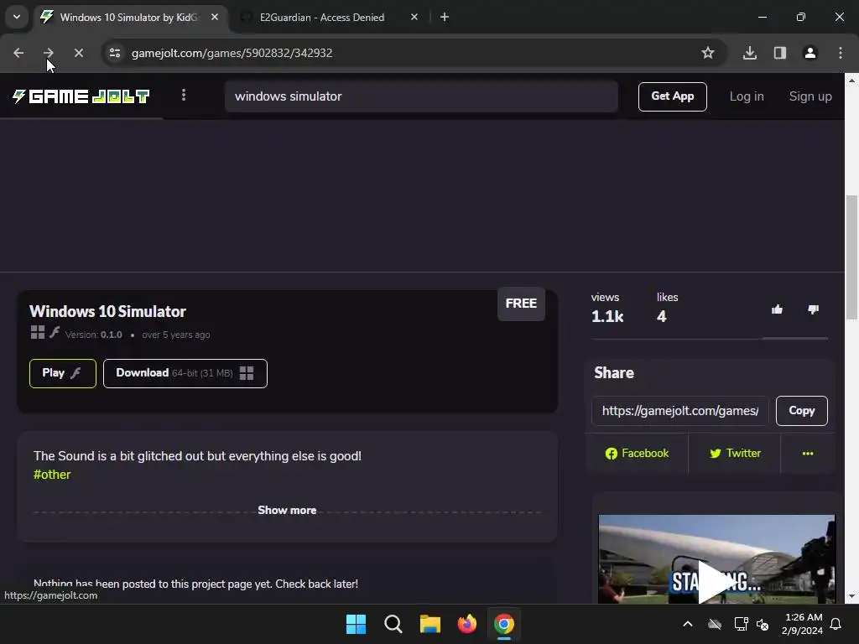Viewport: 859px width, 644px height.
Task: Open the taskbar clock and date
Action: [803, 624]
